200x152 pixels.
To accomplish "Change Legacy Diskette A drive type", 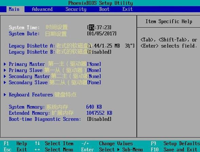I will [111, 46].
